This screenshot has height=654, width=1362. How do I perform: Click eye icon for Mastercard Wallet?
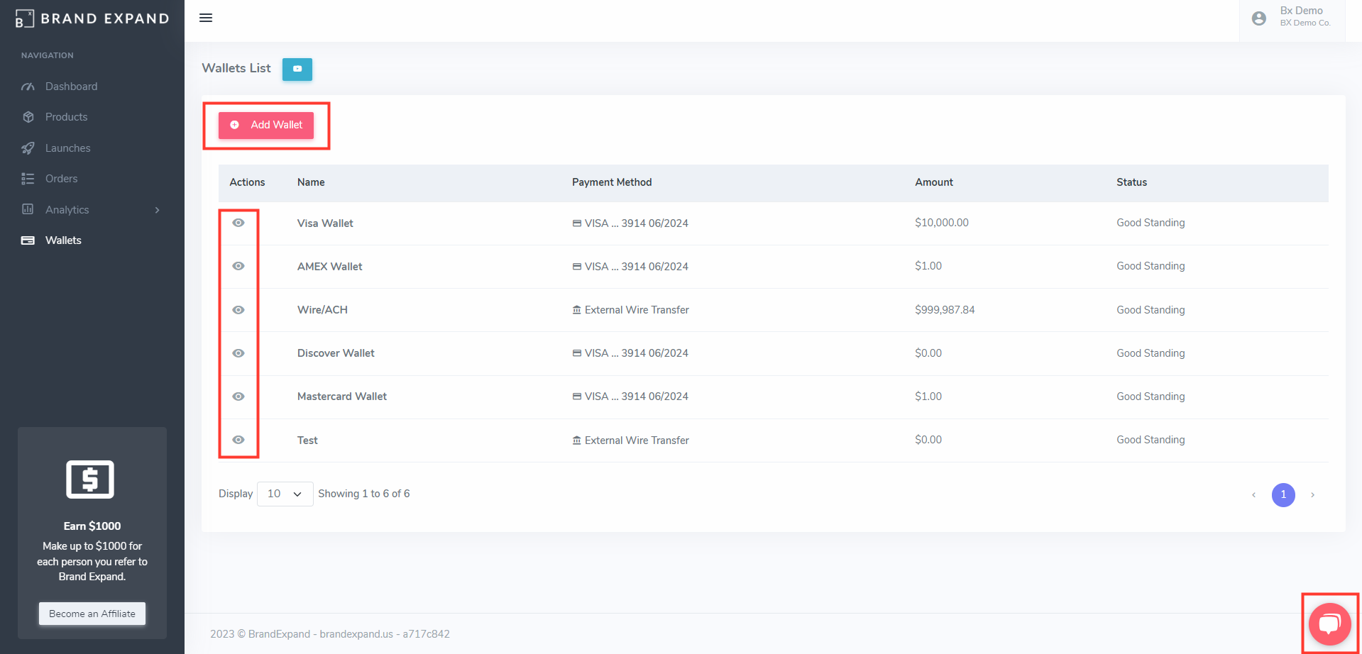point(238,397)
